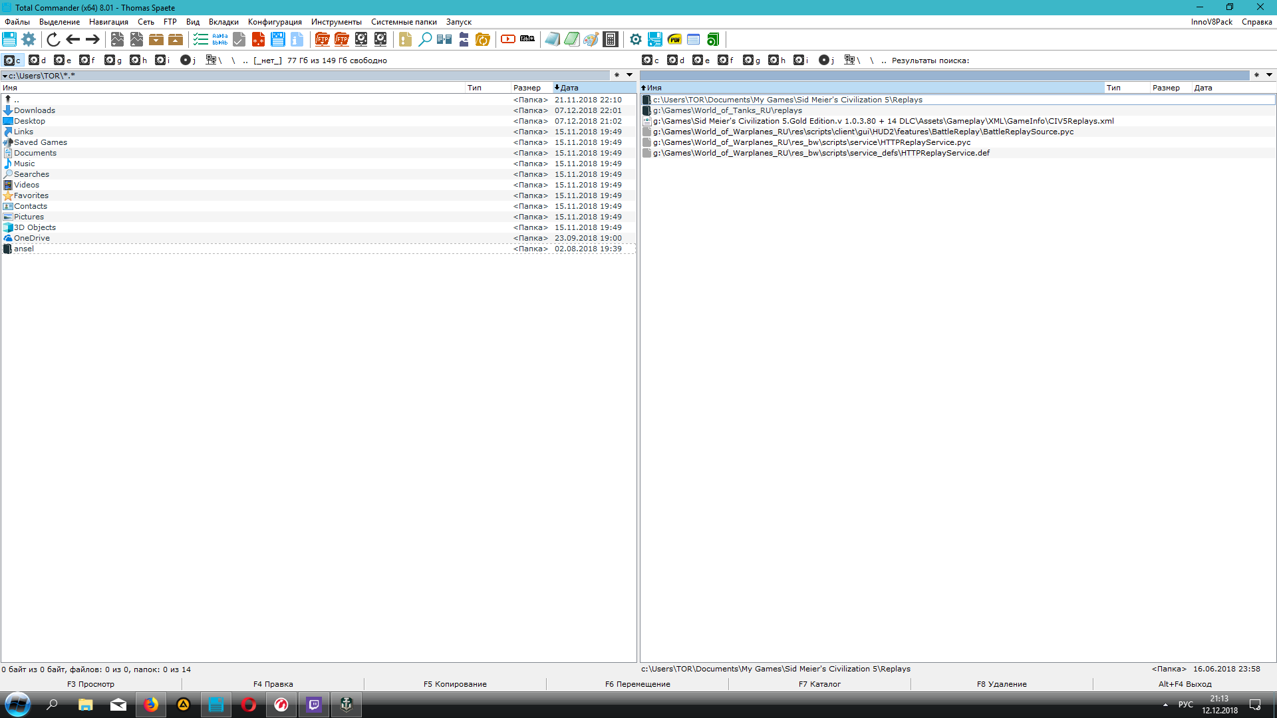
Task: Sort right panel by Дата column
Action: [x=1233, y=88]
